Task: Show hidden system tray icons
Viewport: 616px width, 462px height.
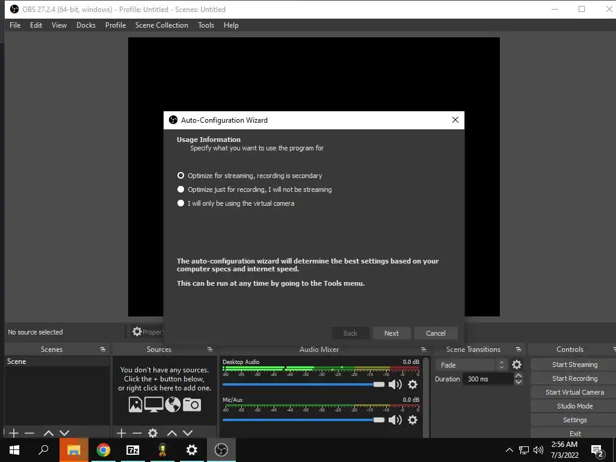Action: tap(509, 450)
